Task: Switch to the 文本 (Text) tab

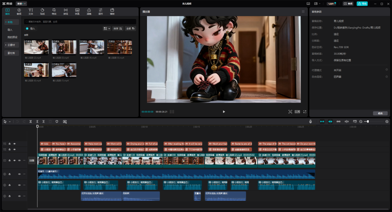Action: 30,11
